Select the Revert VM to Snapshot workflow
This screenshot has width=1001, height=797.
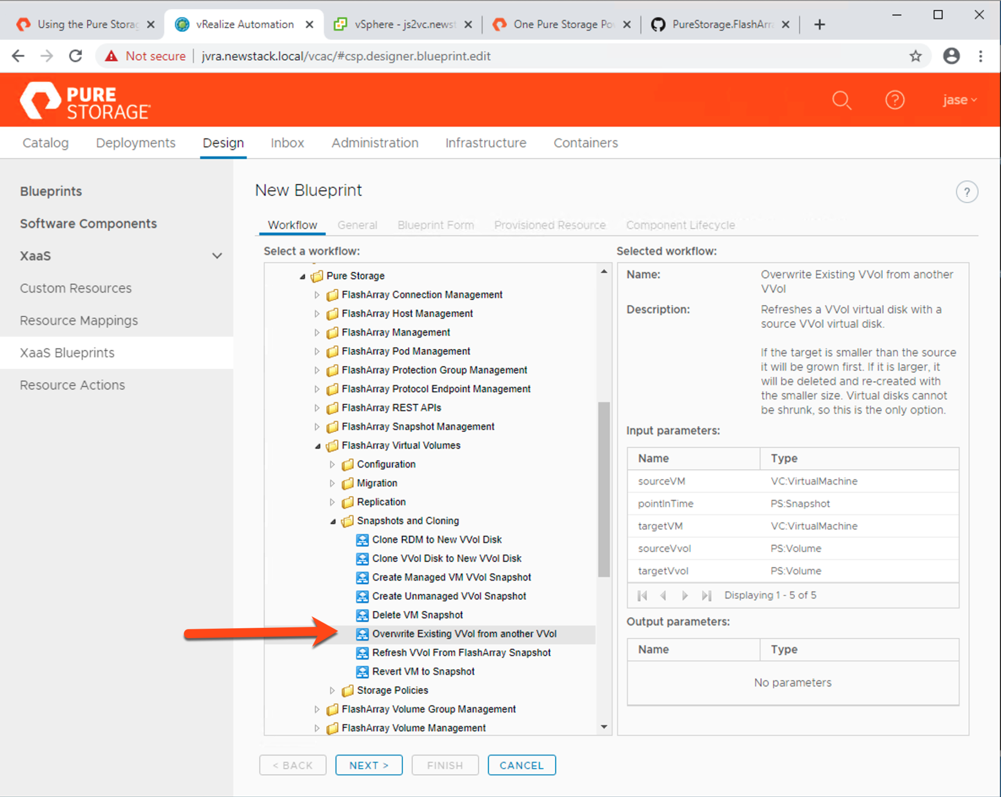423,671
